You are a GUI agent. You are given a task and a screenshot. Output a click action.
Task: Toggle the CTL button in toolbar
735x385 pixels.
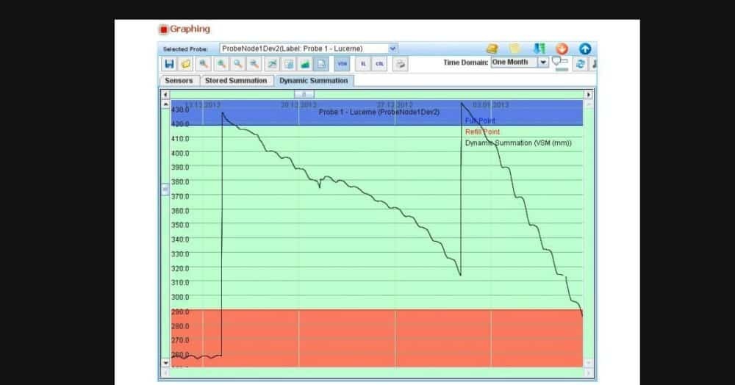379,64
